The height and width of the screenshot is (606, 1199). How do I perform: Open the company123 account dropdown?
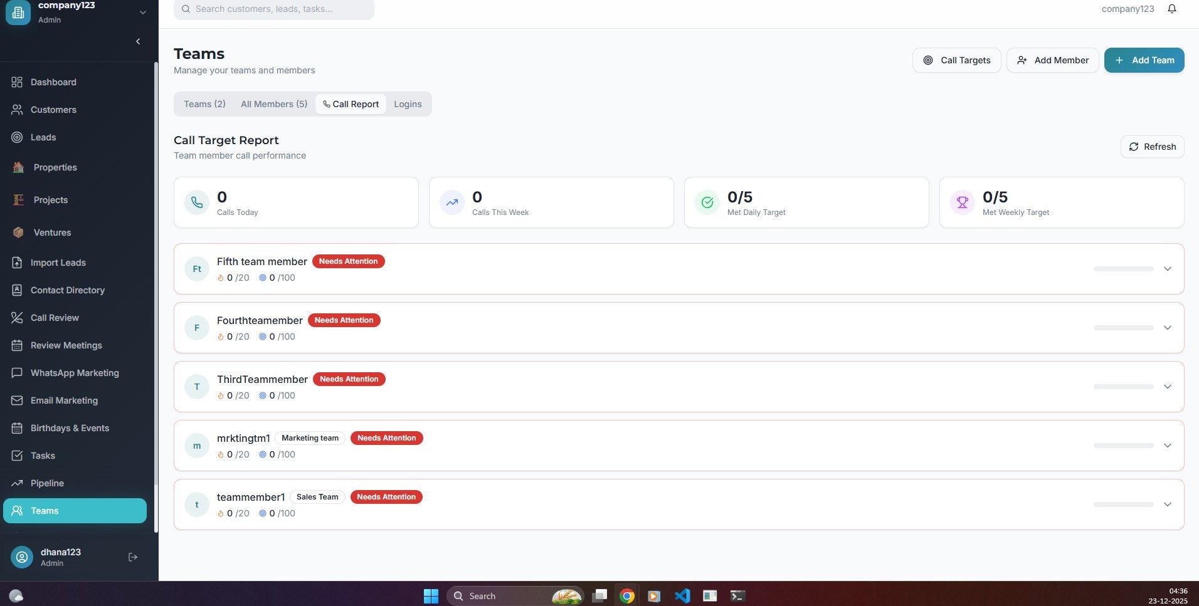click(143, 12)
